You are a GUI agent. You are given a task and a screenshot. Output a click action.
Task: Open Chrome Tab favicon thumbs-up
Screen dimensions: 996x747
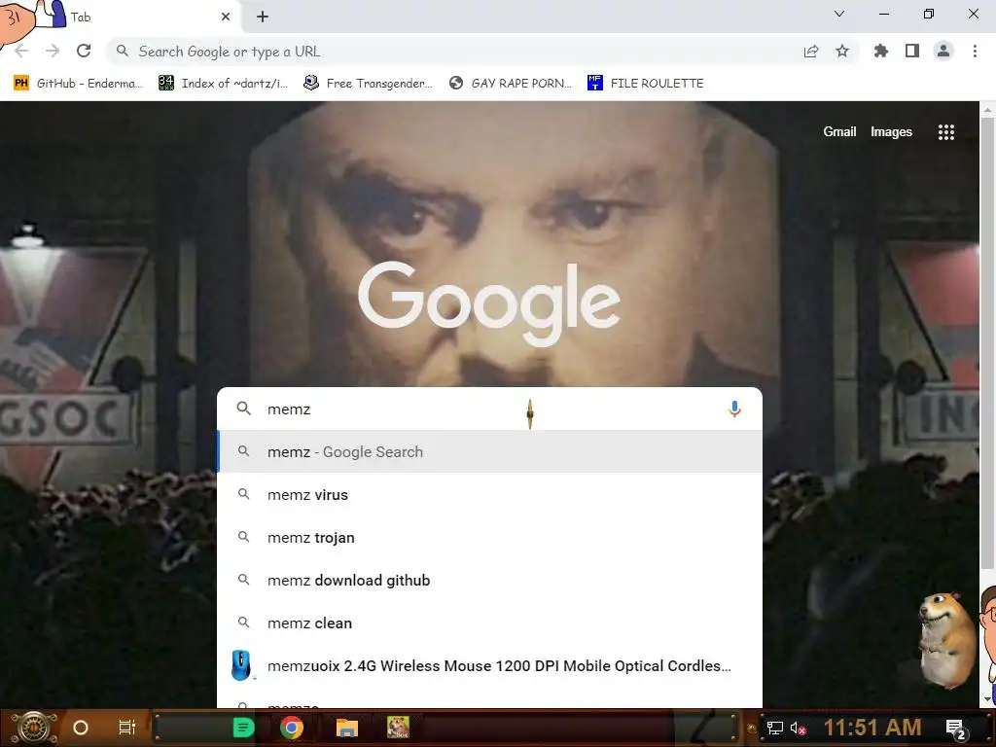(51, 16)
